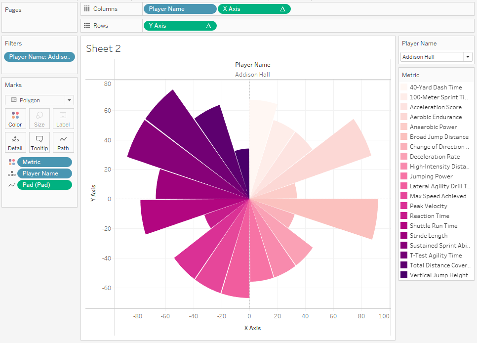
Task: Select Vertical Jump Height legend label
Action: [x=438, y=275]
